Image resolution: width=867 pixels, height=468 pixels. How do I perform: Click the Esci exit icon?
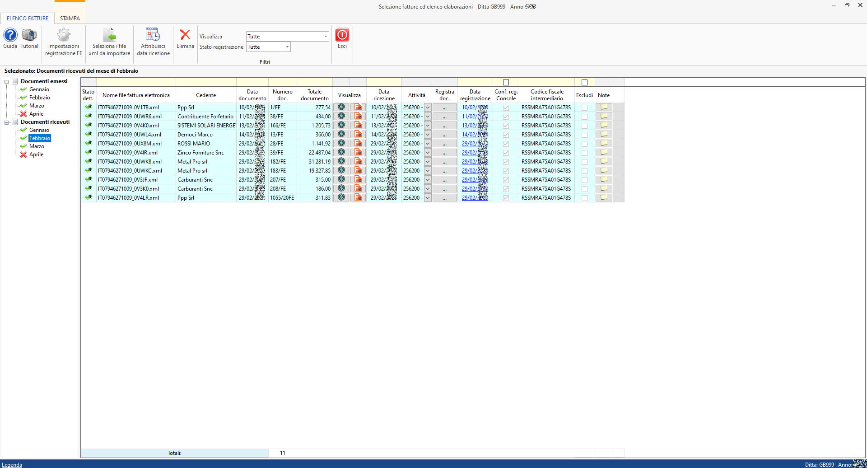pos(342,35)
